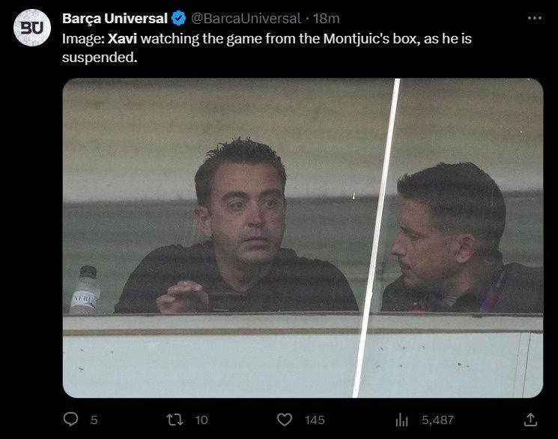This screenshot has width=558, height=439.
Task: Open the BU profile avatar
Action: click(32, 28)
